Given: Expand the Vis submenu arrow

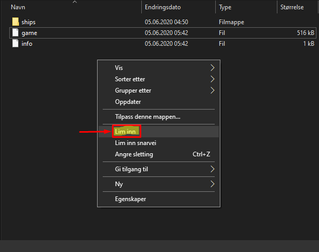Looking at the screenshot, I should (x=212, y=68).
